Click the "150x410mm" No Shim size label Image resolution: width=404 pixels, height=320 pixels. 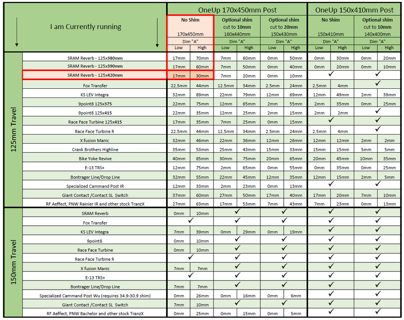331,34
